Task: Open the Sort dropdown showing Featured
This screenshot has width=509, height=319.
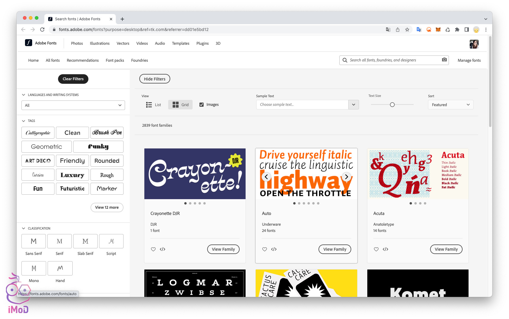Action: (450, 105)
